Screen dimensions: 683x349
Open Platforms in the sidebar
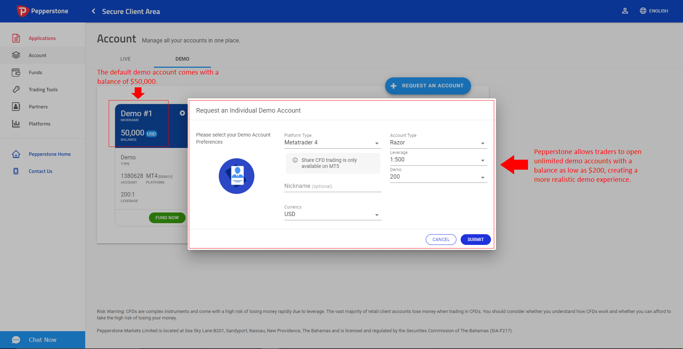[x=42, y=124]
